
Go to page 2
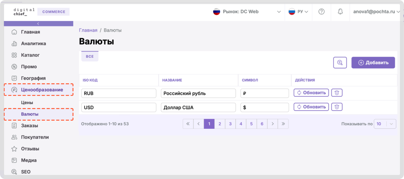tap(220, 124)
